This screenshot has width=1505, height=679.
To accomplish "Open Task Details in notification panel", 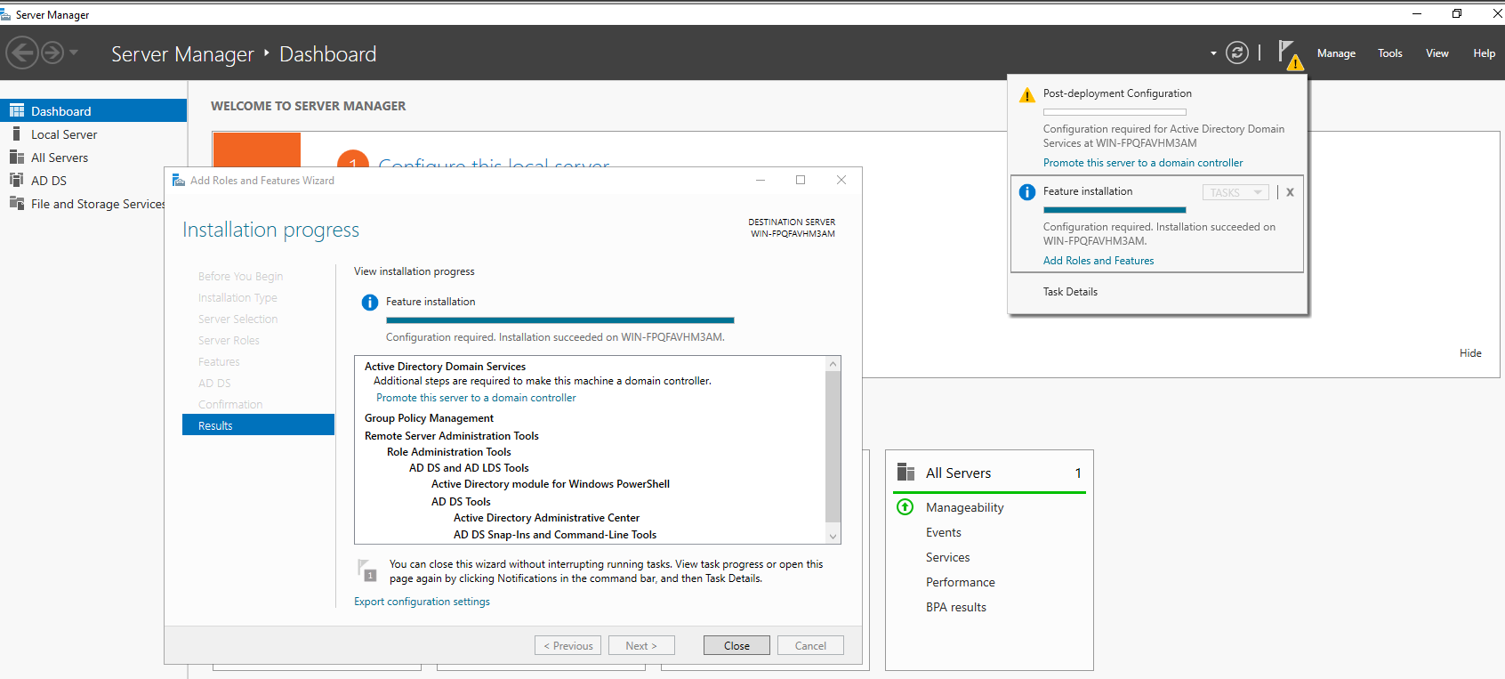I will (1070, 292).
